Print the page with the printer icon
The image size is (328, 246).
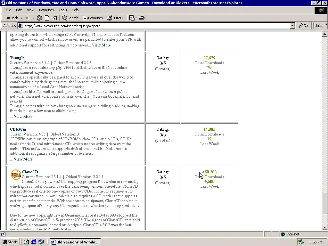tap(142, 18)
